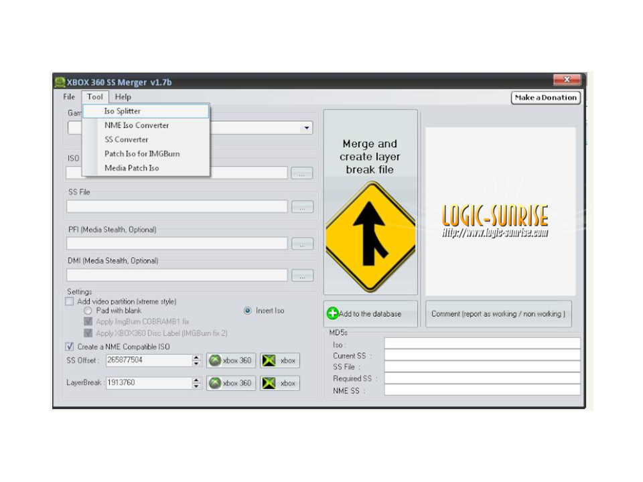Browse for PFI file with ... button

[302, 244]
